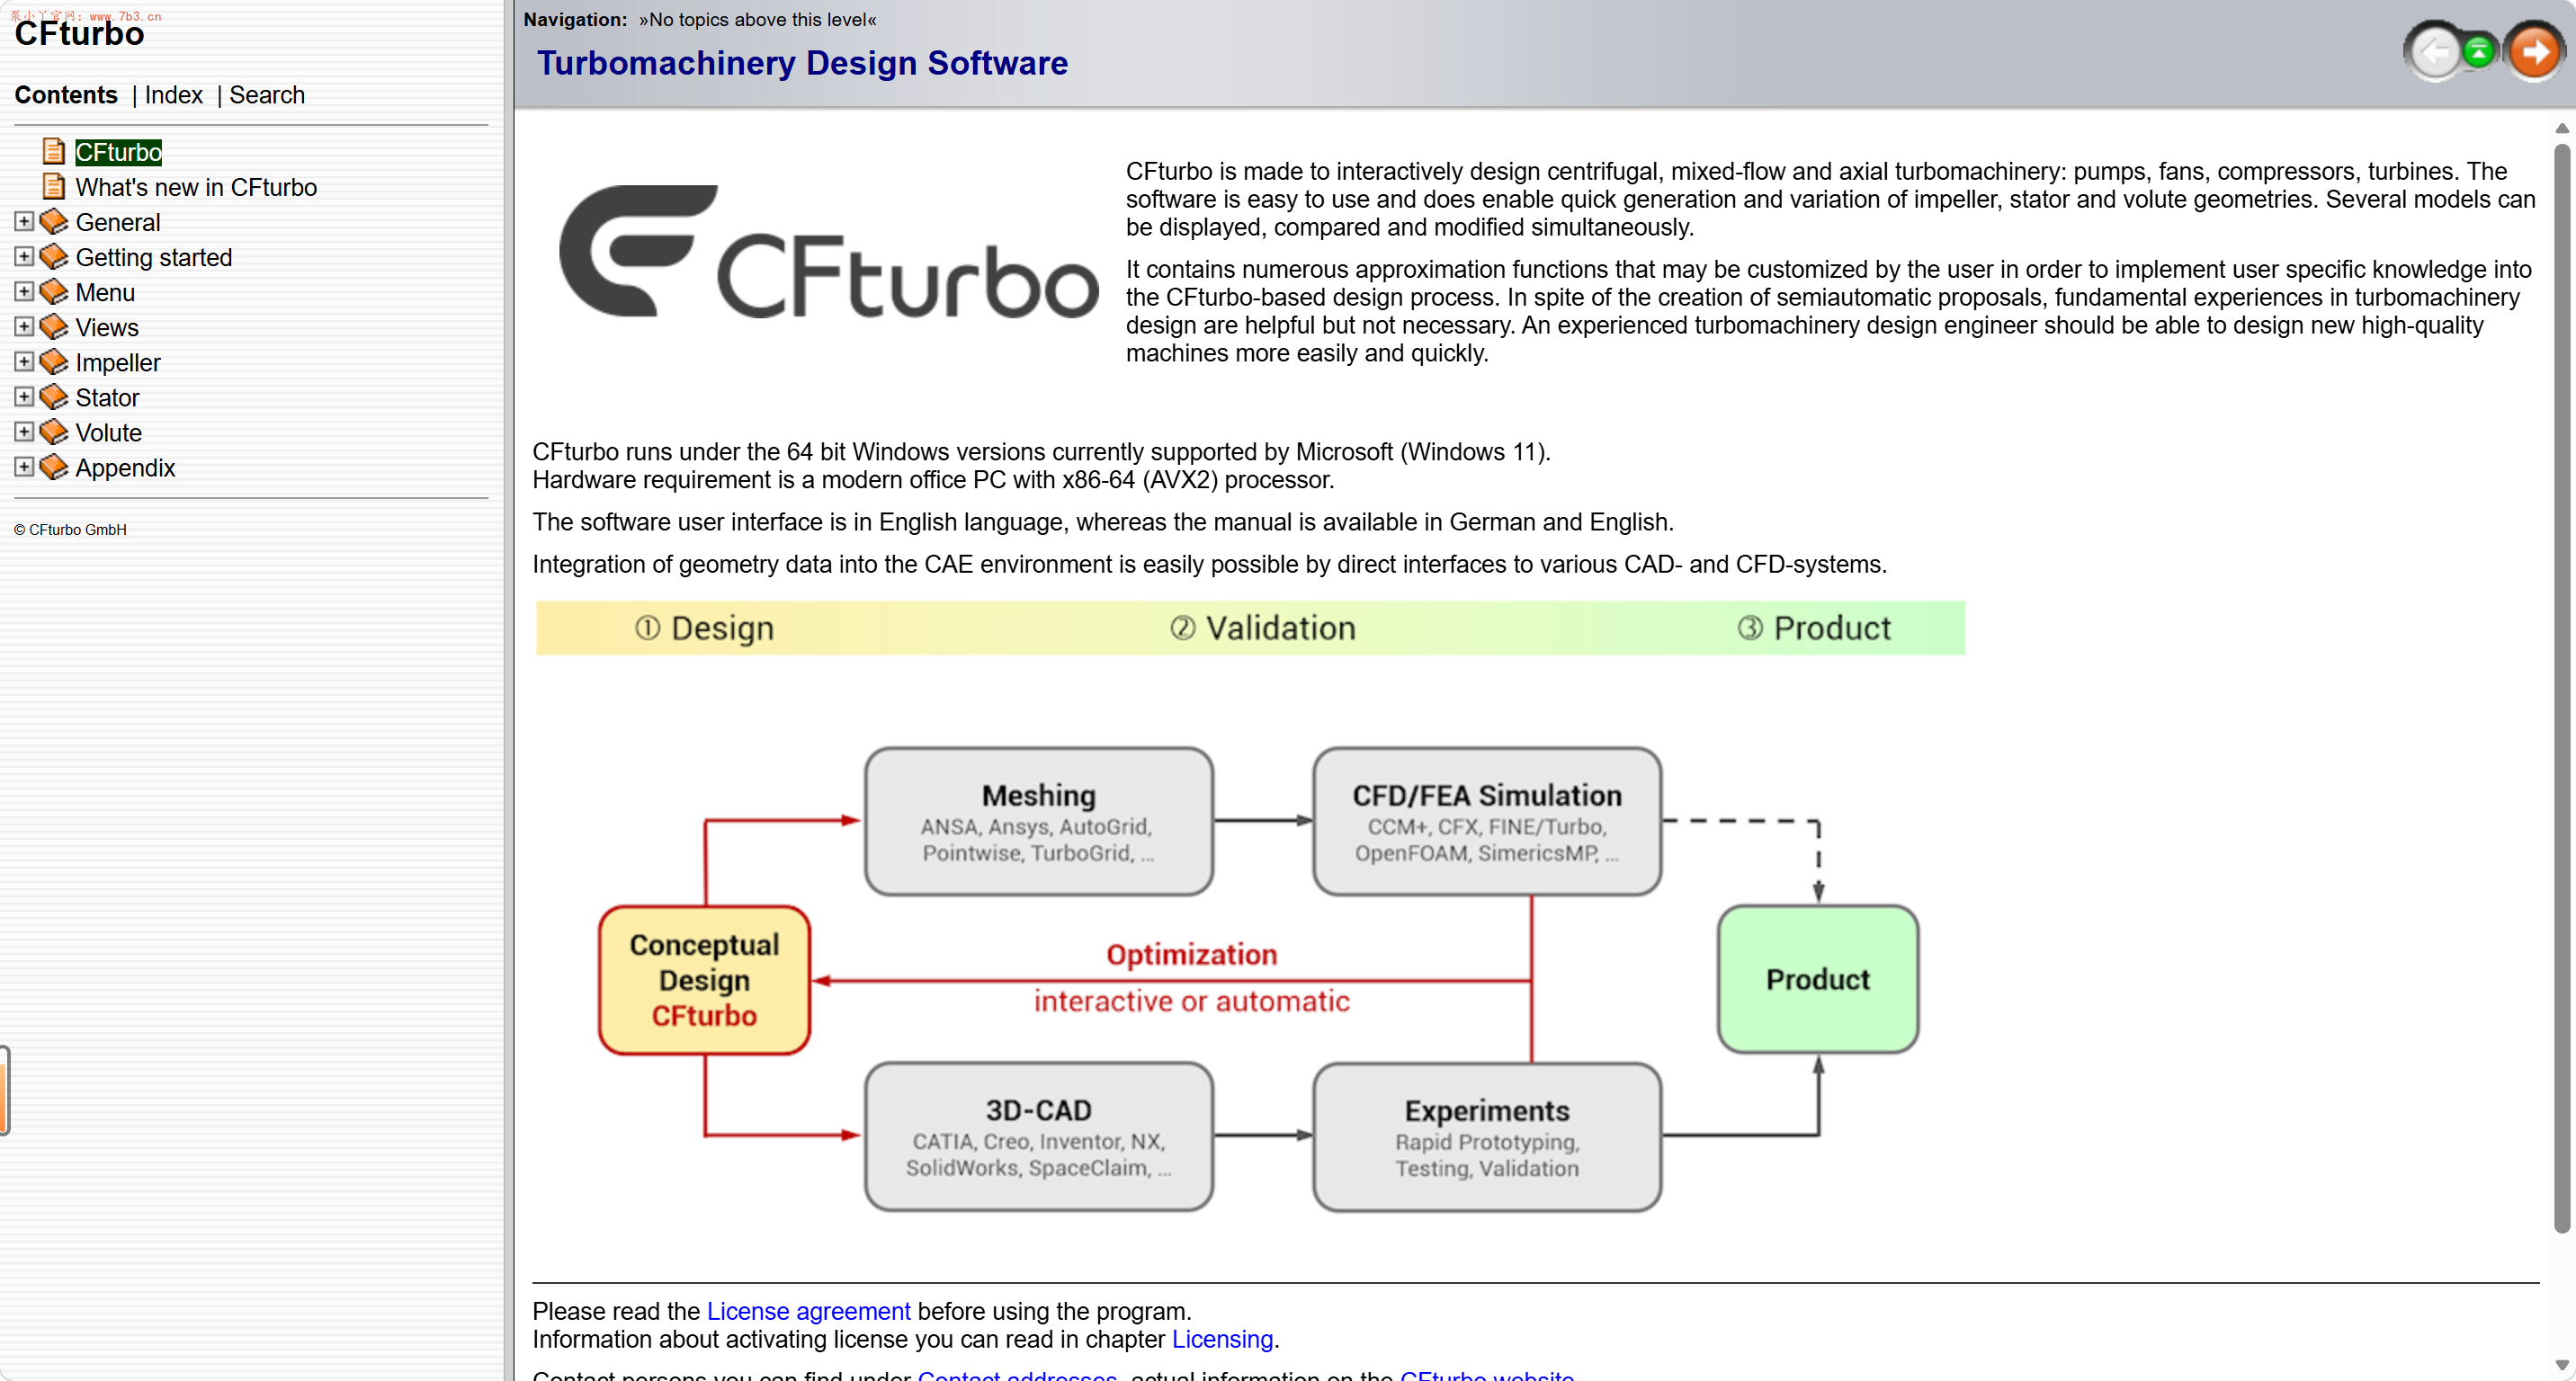2576x1381 pixels.
Task: Expand the Menu chapter
Action: click(24, 290)
